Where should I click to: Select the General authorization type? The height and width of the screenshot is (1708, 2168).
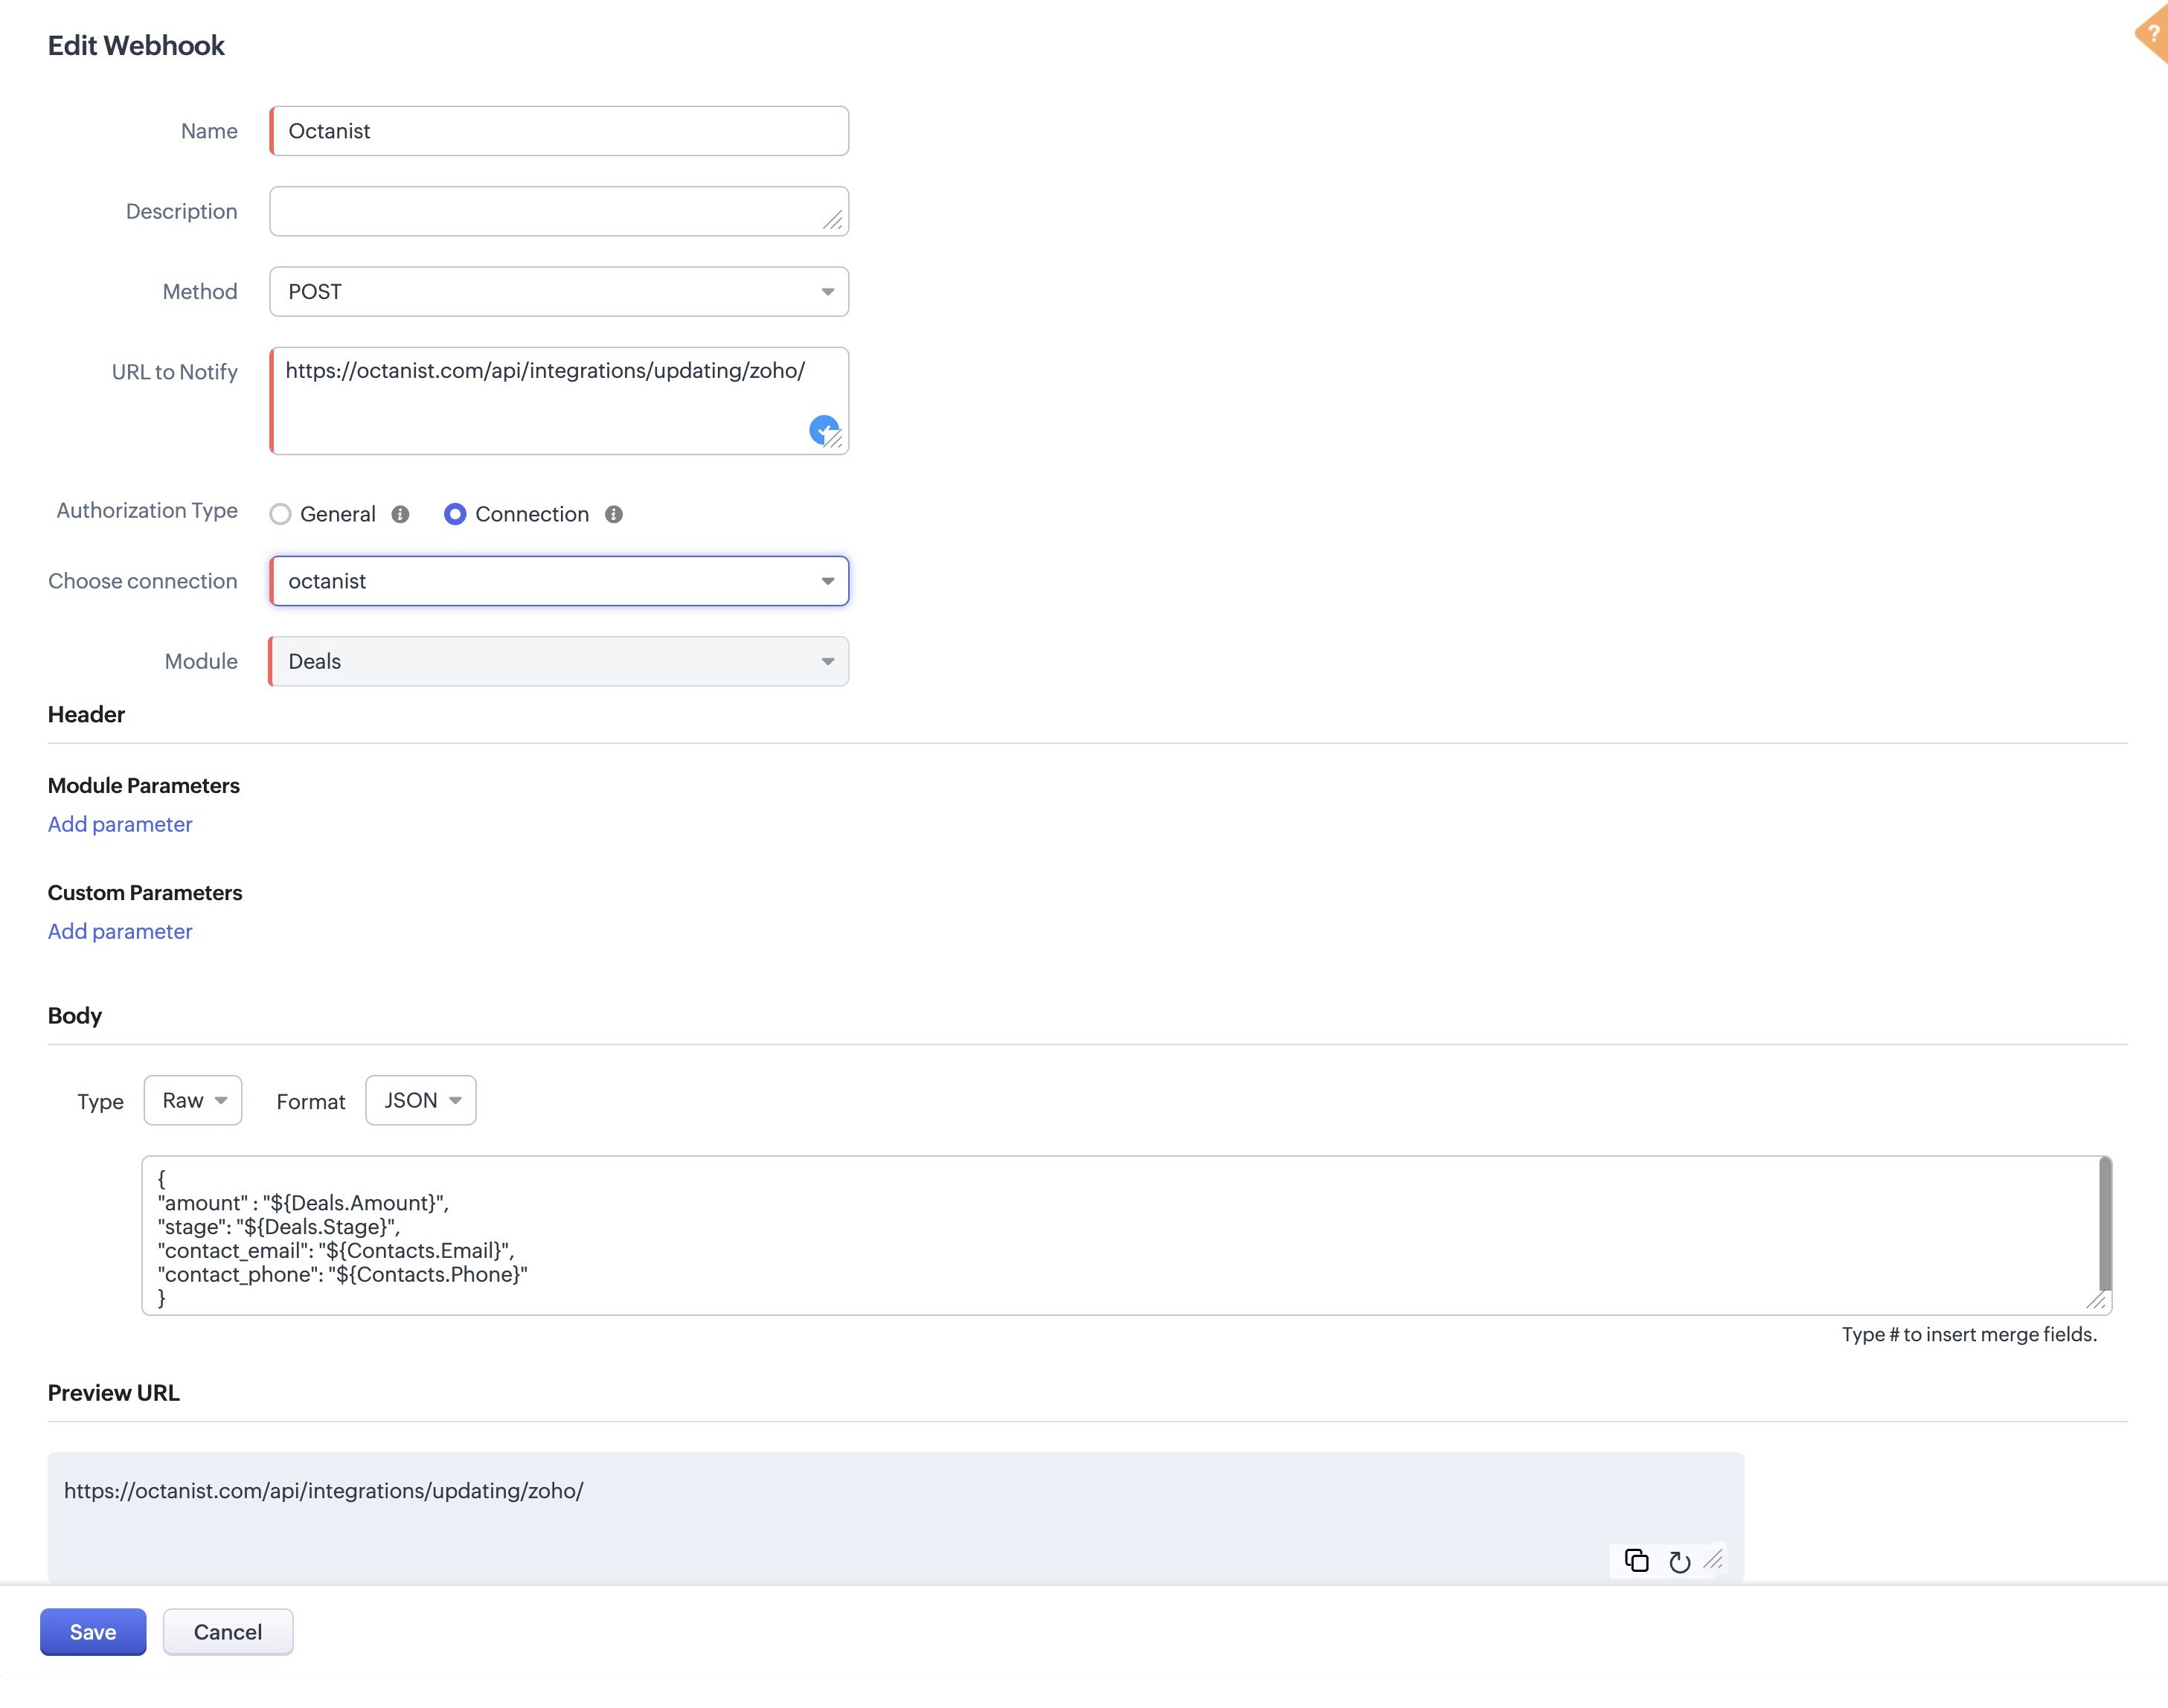click(280, 514)
